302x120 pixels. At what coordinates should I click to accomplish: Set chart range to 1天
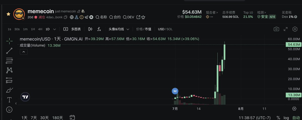(x=24, y=117)
